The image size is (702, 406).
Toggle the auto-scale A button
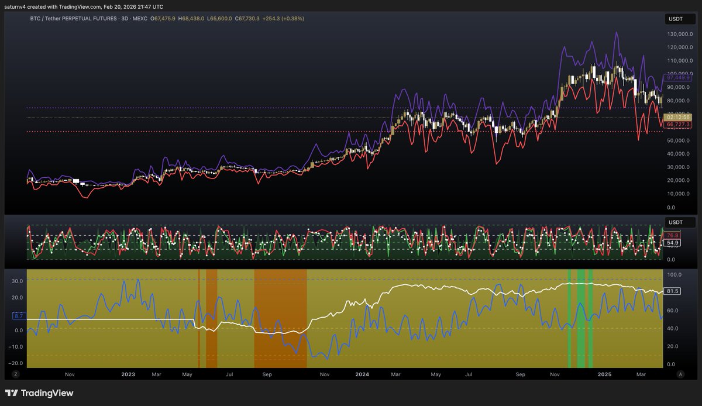coord(680,373)
